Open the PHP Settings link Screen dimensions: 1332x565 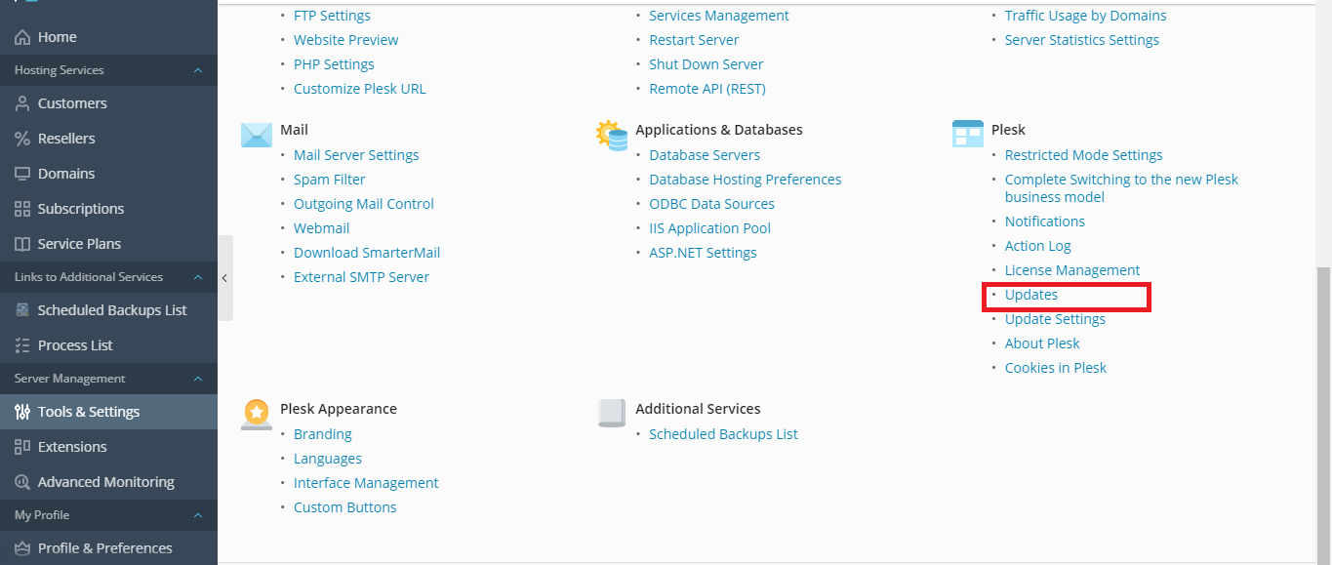(x=334, y=64)
